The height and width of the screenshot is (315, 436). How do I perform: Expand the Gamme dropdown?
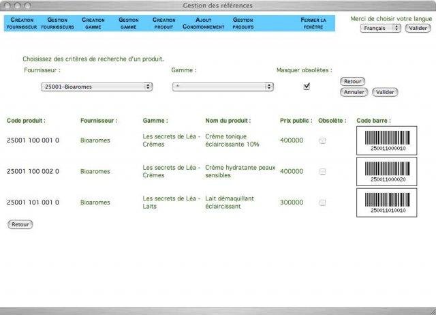[223, 87]
